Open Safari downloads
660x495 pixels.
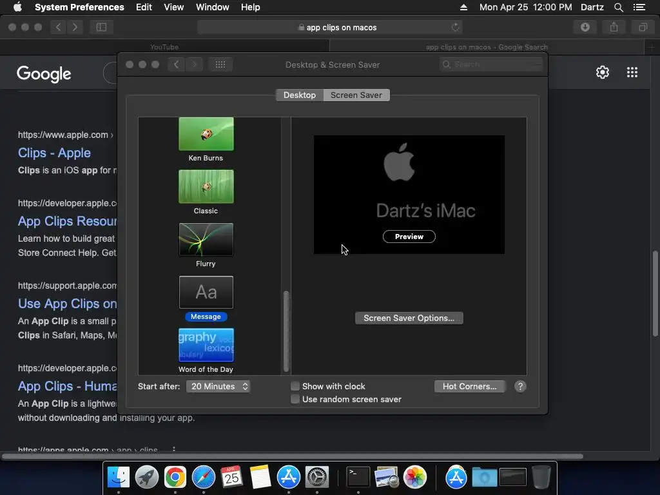(x=585, y=27)
